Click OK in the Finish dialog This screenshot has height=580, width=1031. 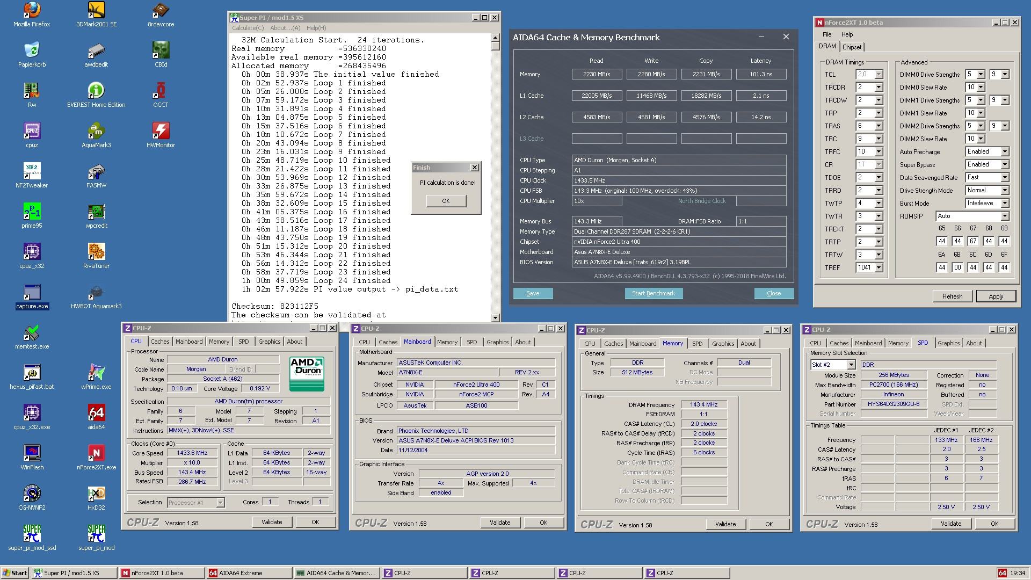click(x=446, y=201)
